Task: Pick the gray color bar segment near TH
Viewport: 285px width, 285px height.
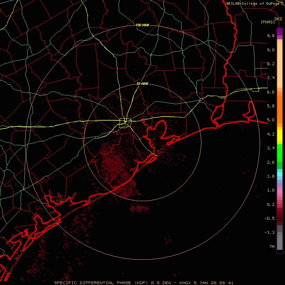Action: 280,243
